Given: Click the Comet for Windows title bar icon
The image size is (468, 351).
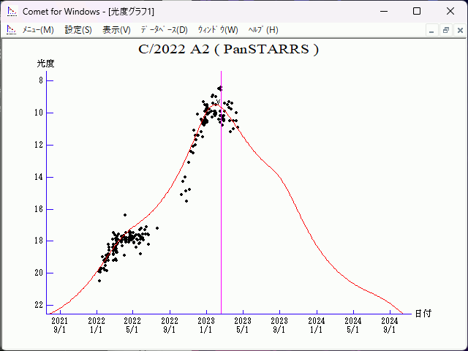Looking at the screenshot, I should [11, 11].
